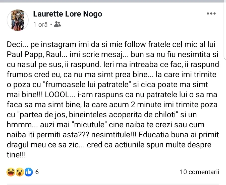
Task: Click the laughing Haha reaction emoji
Action: coord(11,172)
